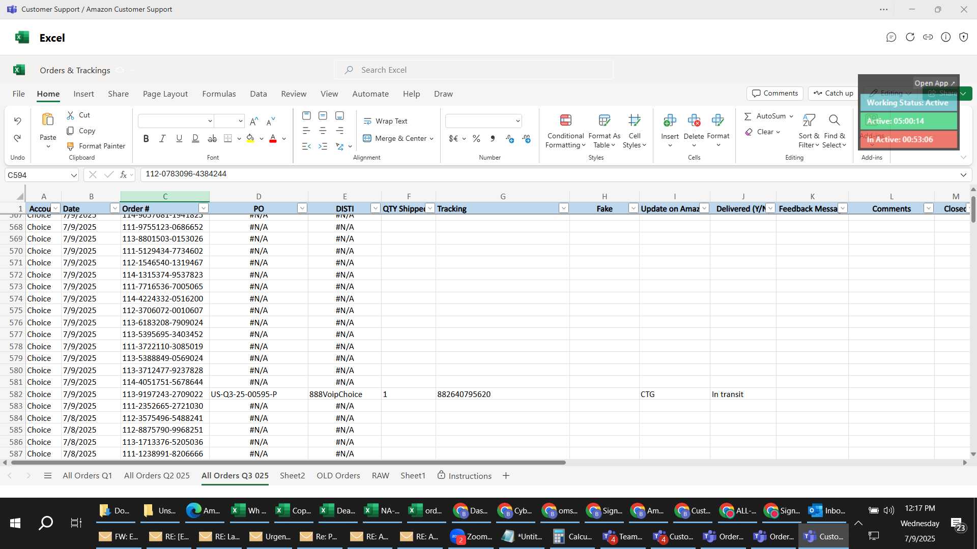This screenshot has width=977, height=549.
Task: Toggle Center alignment
Action: coord(323,131)
